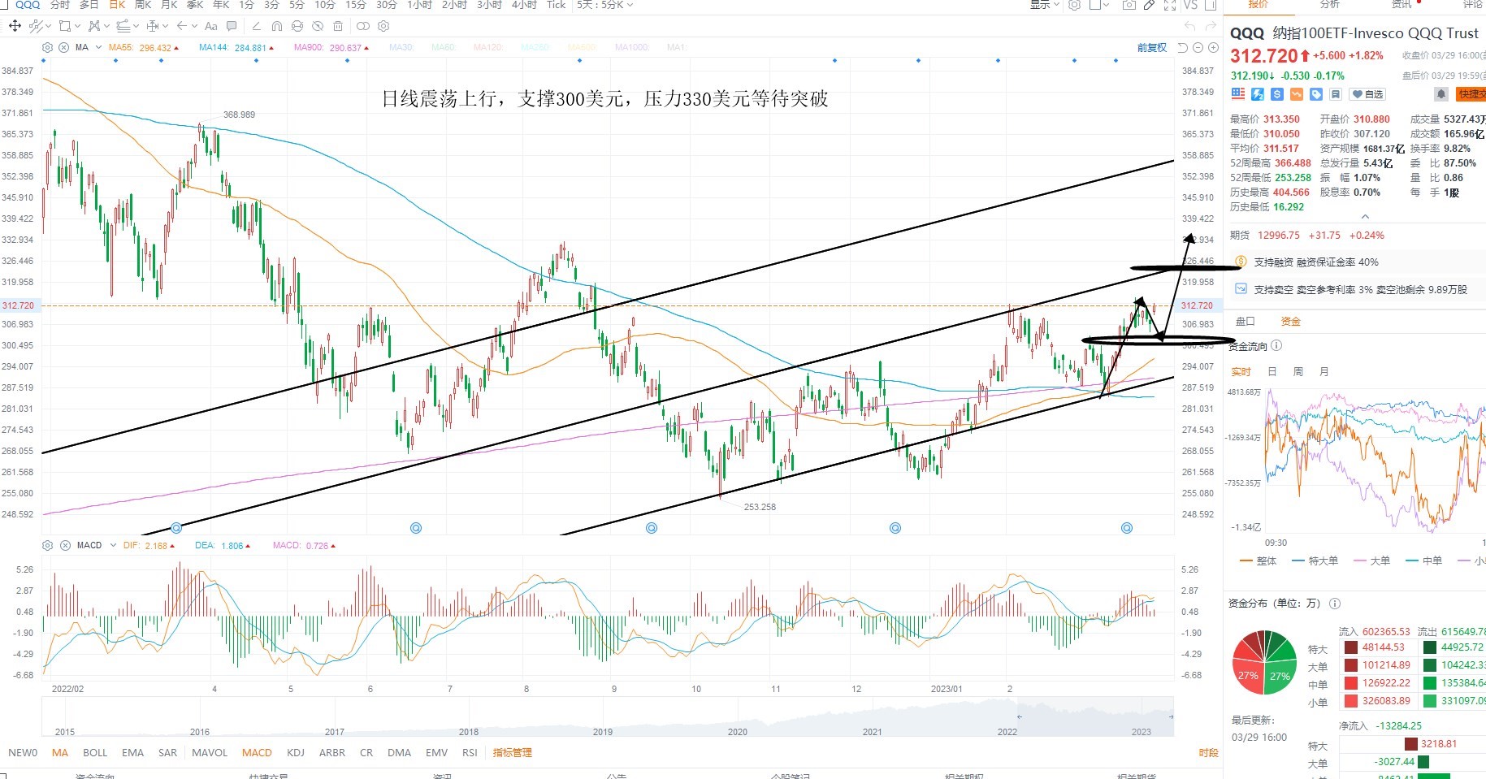Viewport: 1486px width, 779px height.
Task: Reset chart zoom with the rotate icon
Action: coord(1183,48)
